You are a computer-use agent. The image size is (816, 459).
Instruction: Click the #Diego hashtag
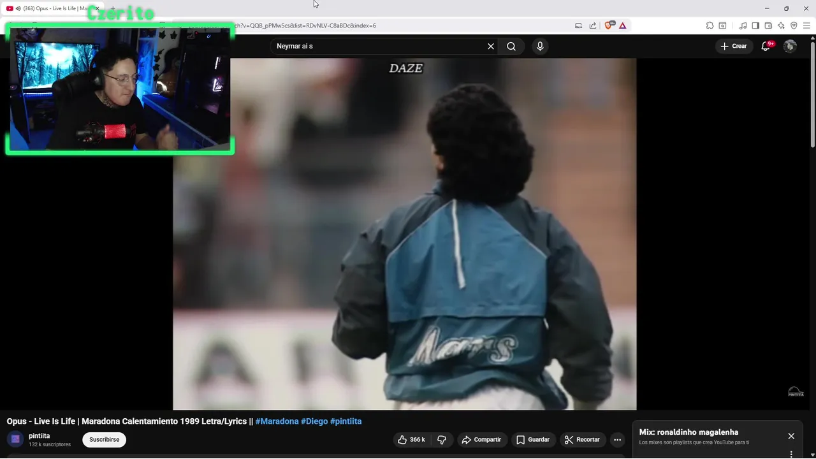click(314, 421)
